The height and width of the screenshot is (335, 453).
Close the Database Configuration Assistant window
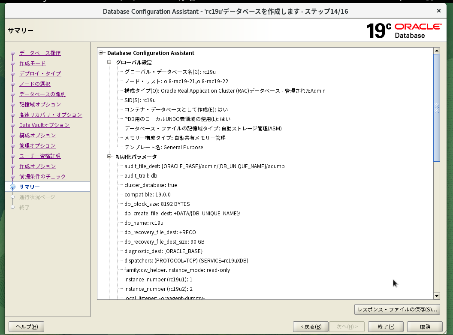point(438,11)
